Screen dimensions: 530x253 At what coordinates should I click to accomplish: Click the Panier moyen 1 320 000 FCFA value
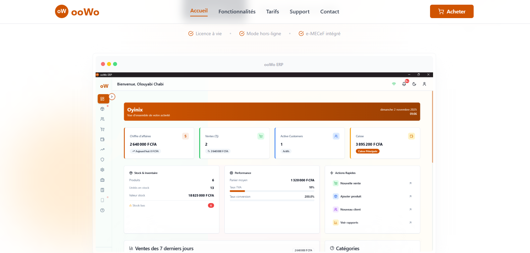click(x=303, y=180)
